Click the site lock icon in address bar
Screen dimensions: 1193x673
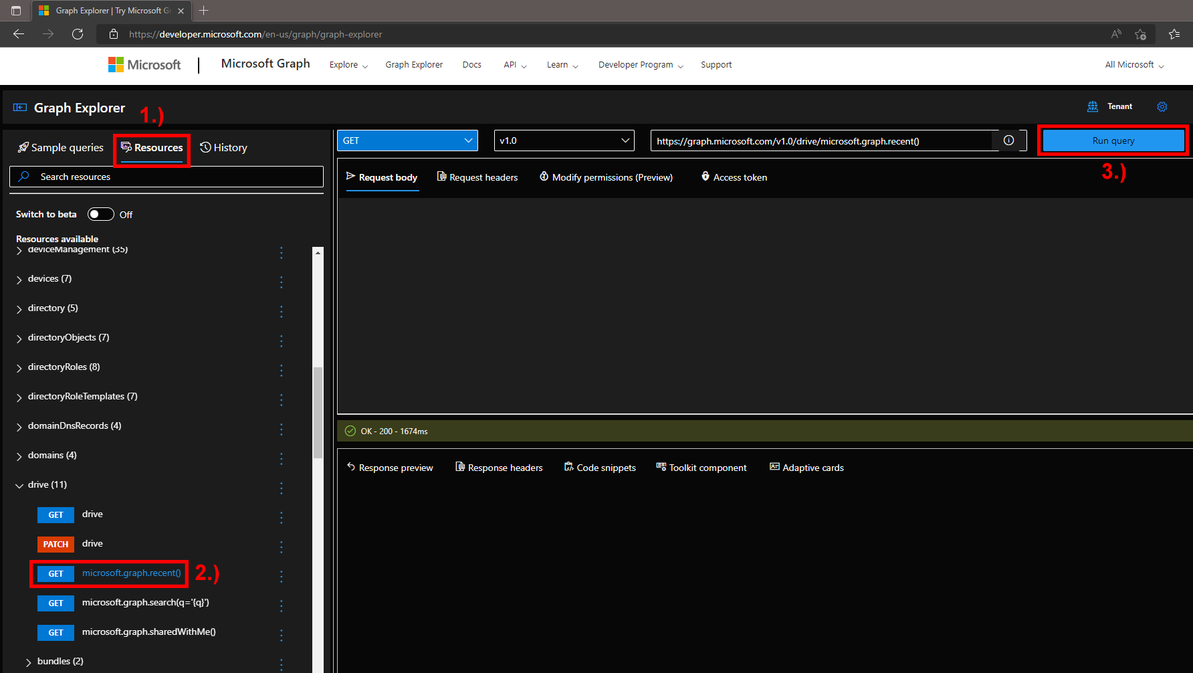pos(114,34)
